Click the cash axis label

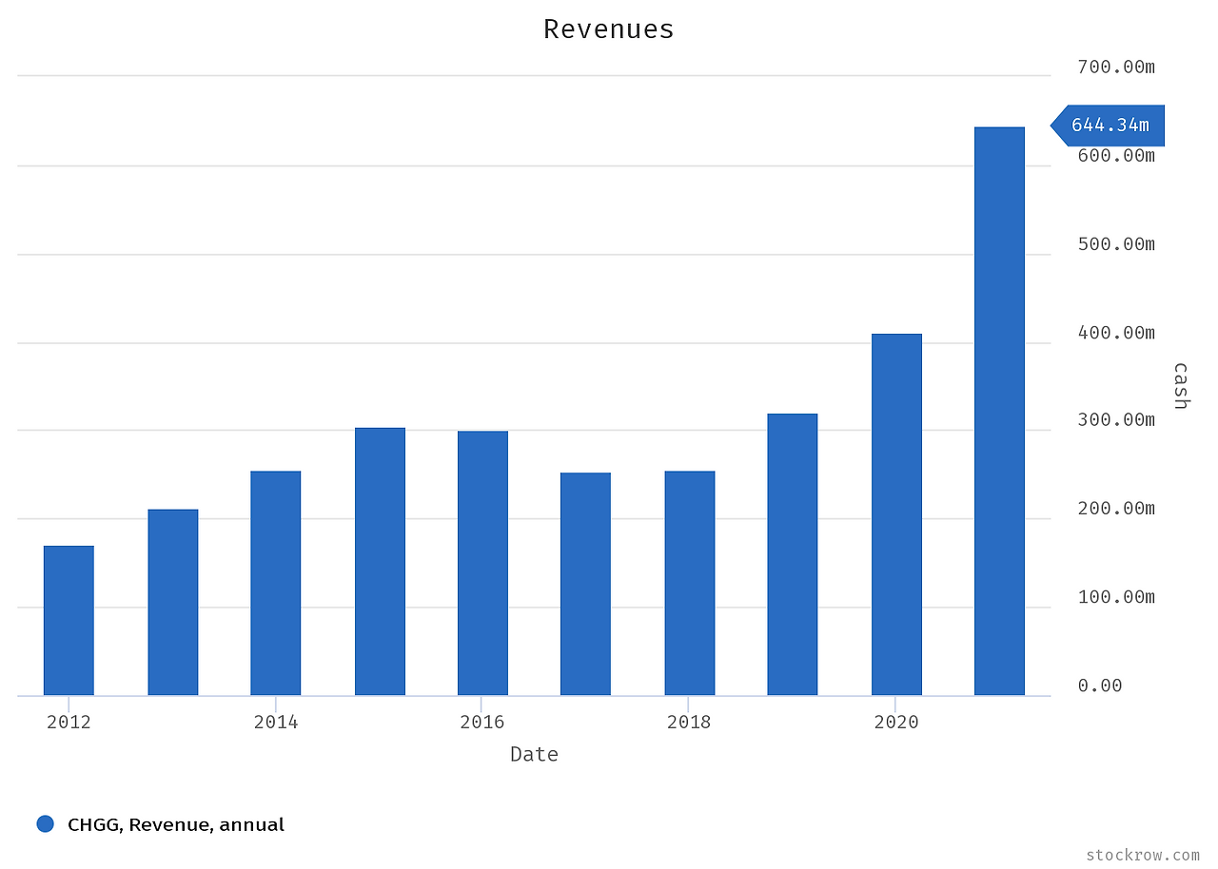[x=1180, y=384]
